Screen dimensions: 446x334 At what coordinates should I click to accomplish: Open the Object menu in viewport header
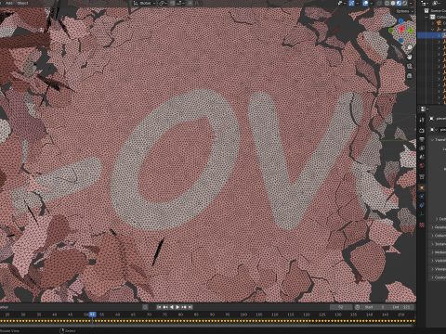point(22,3)
